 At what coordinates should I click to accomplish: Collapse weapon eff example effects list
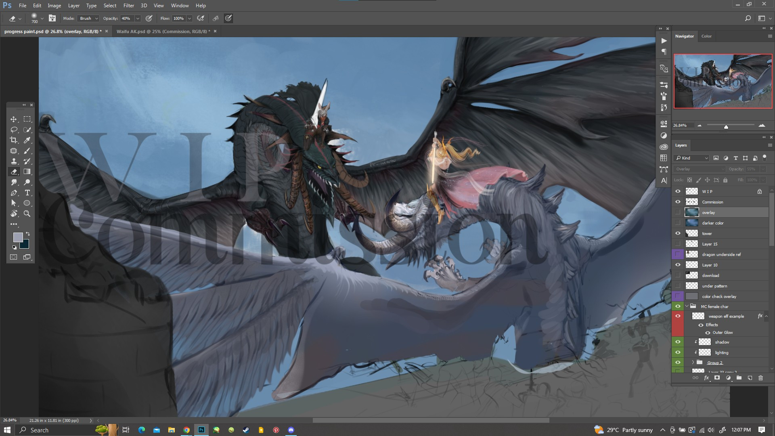pos(767,317)
